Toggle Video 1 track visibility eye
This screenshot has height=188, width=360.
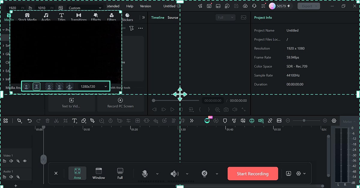coord(25,161)
